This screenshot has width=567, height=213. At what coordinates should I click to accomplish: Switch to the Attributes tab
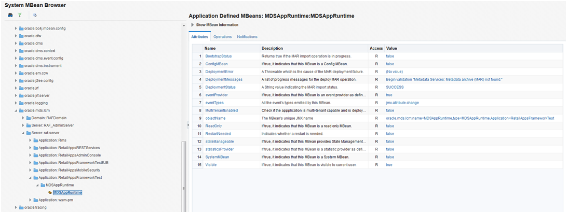coord(199,37)
